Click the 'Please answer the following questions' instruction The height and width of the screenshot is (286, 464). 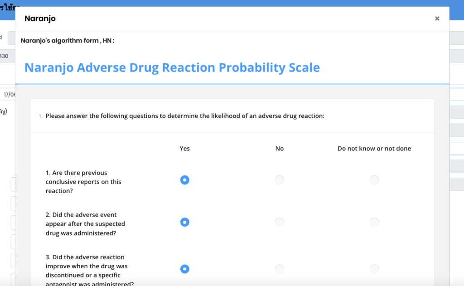pyautogui.click(x=185, y=116)
